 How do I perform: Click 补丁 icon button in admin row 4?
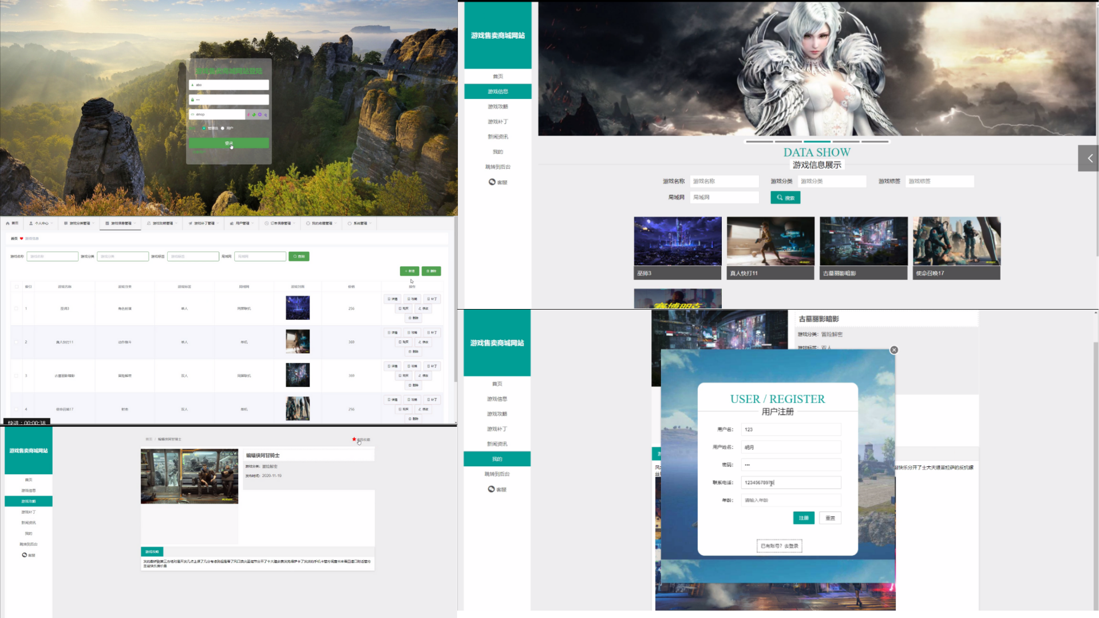click(432, 400)
